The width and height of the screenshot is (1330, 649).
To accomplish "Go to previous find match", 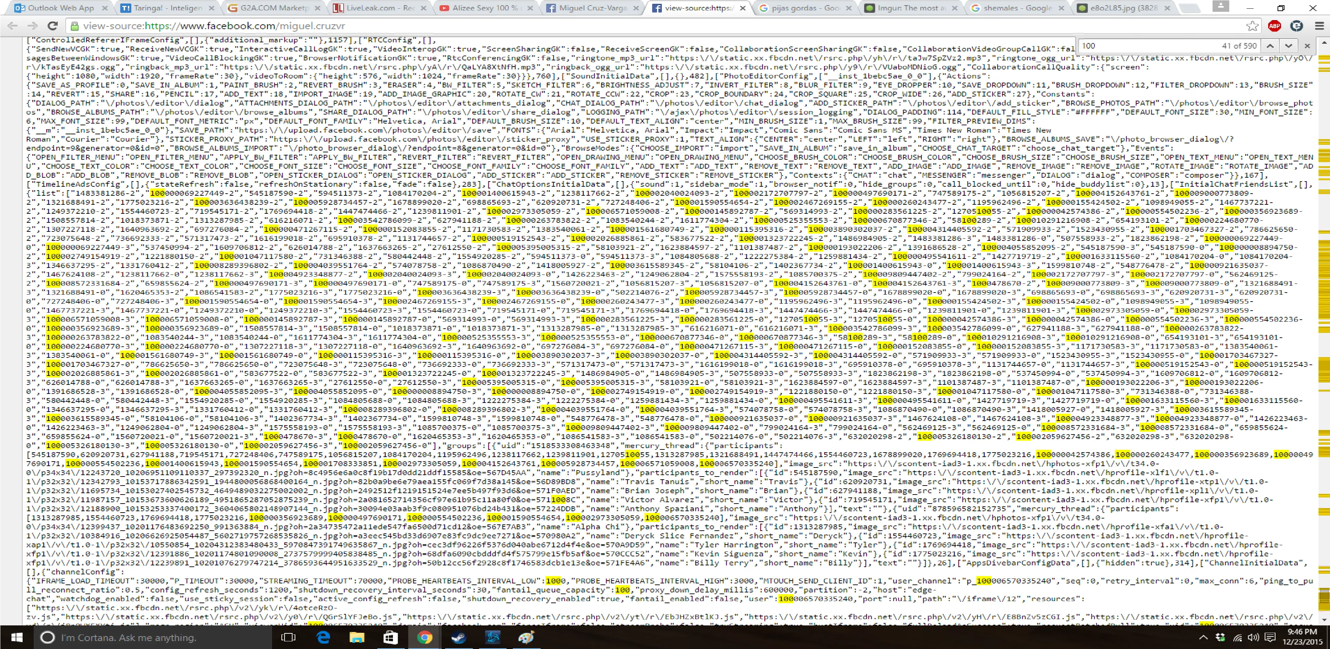I will pyautogui.click(x=1270, y=46).
